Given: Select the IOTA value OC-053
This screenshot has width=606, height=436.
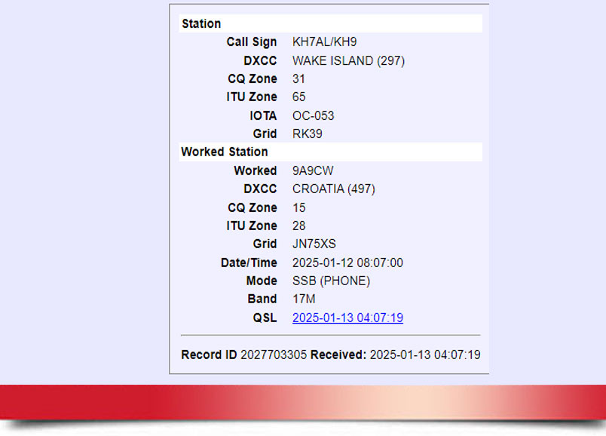Looking at the screenshot, I should [313, 116].
